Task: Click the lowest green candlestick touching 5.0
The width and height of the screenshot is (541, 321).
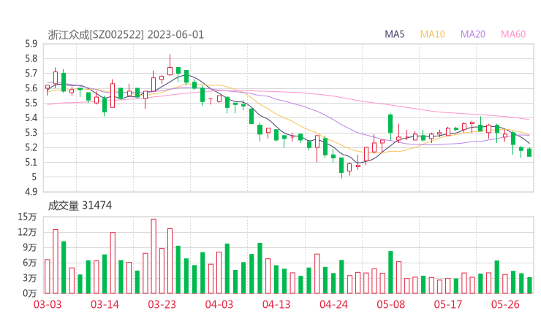Action: coord(341,166)
